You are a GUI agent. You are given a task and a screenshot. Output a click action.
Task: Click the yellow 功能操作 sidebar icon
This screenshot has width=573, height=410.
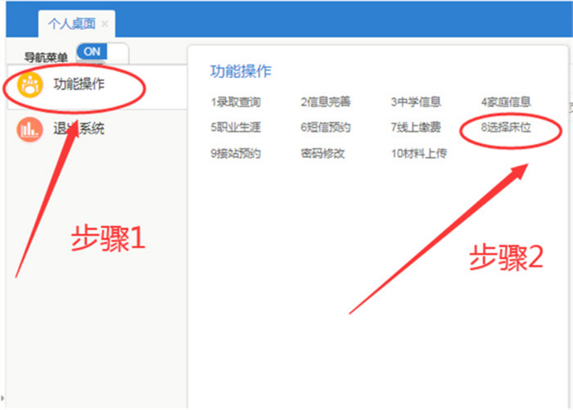(x=31, y=85)
